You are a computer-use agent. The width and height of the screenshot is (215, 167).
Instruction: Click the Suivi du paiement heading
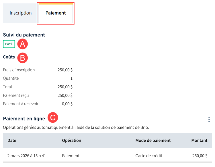[x=24, y=35]
